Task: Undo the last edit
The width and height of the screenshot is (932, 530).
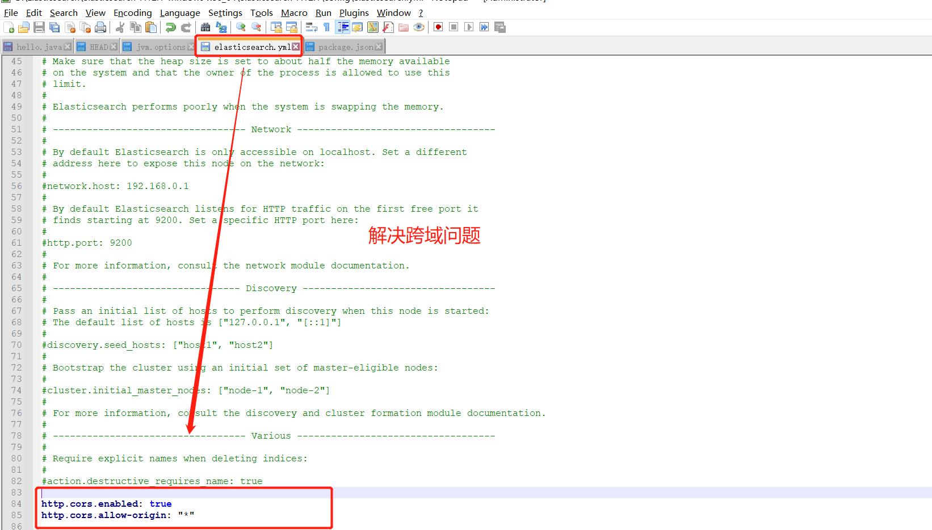Action: 170,27
